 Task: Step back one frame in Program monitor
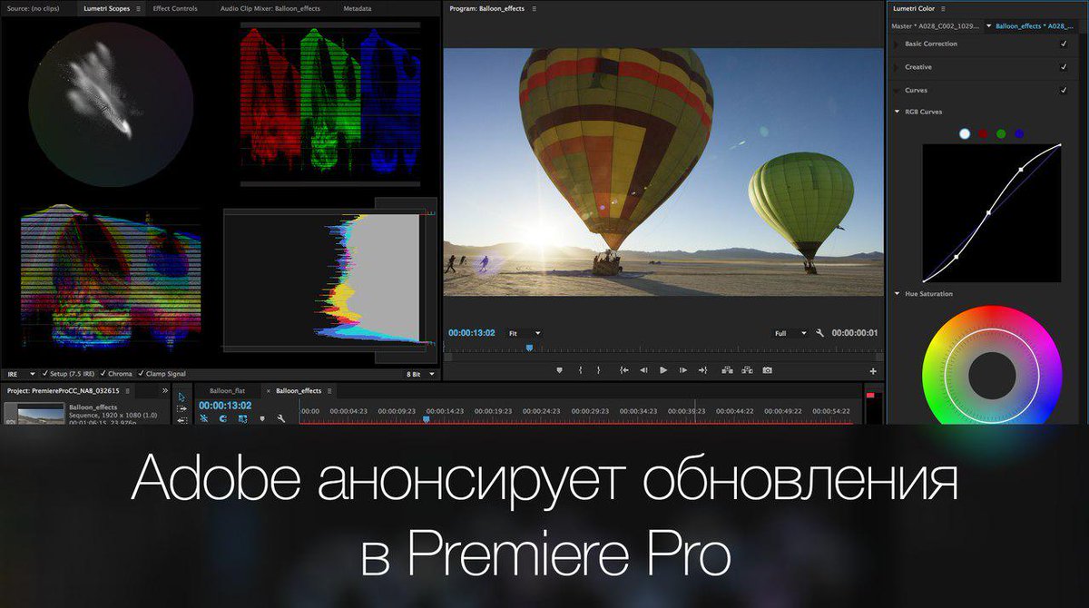(643, 370)
